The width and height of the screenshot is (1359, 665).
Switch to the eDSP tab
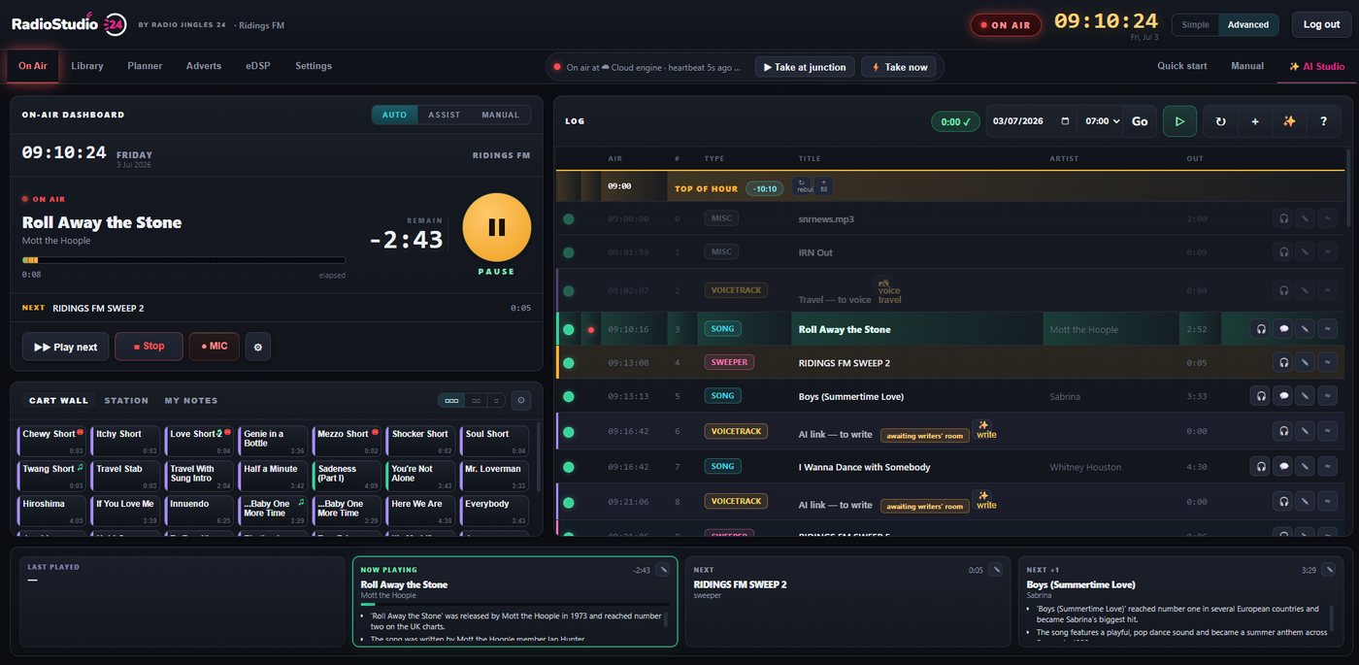pyautogui.click(x=258, y=66)
